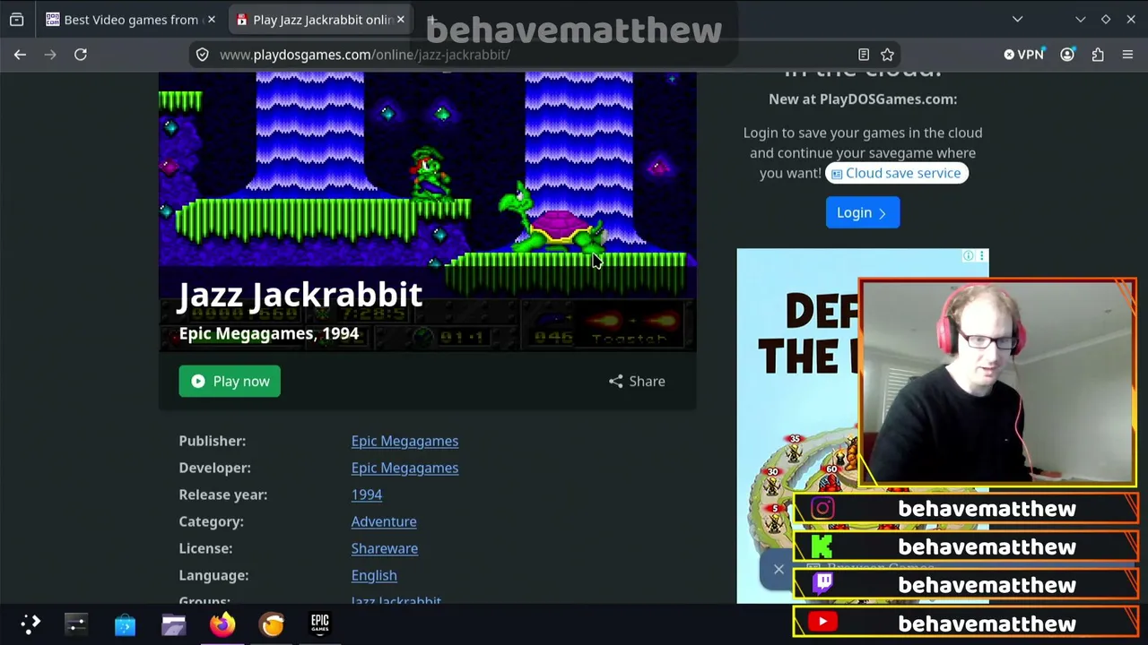Switch to Firefox in the taskbar
Image resolution: width=1148 pixels, height=645 pixels.
point(222,623)
